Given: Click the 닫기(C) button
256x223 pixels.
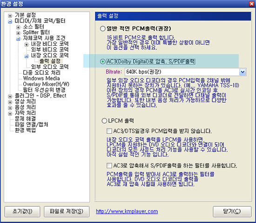Looking at the screenshot, I should point(232,211).
